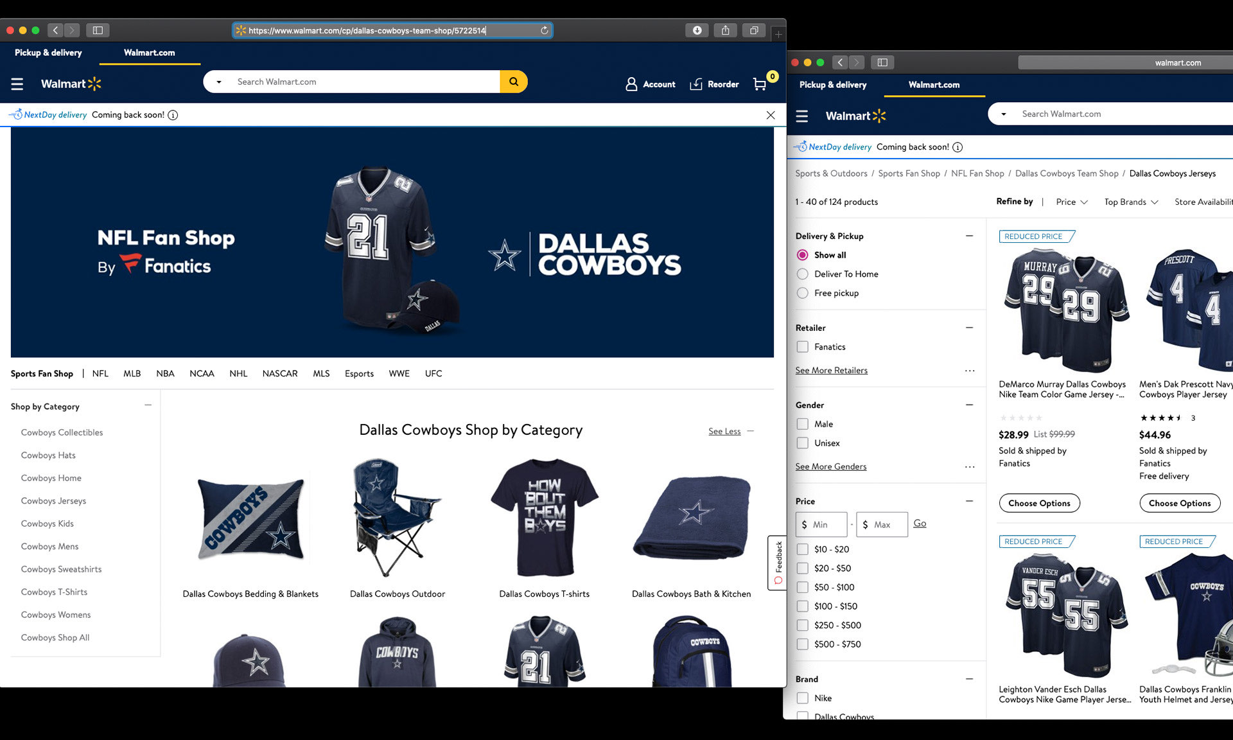
Task: Open Cowboys Jerseys in sidebar category list
Action: point(53,501)
